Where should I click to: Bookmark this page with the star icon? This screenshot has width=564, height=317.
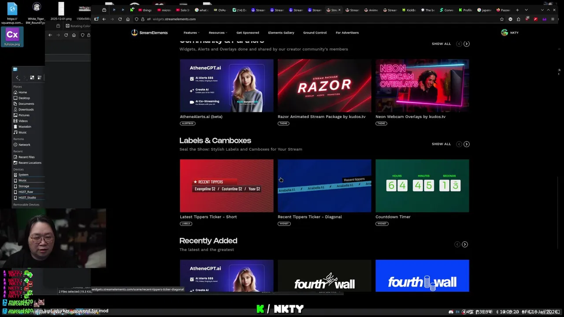click(501, 19)
